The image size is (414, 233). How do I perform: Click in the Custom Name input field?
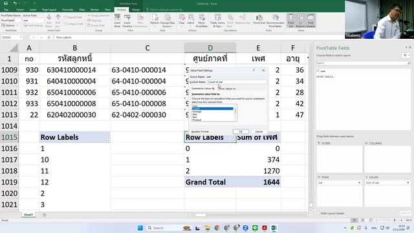237,82
